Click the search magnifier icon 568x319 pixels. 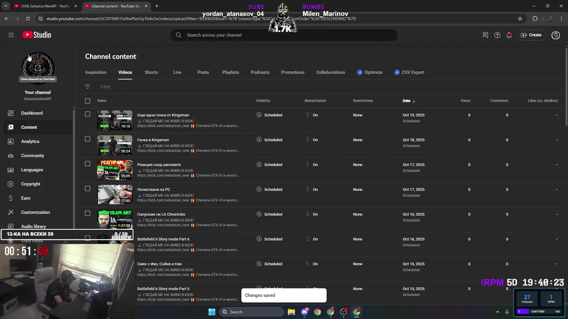pos(178,35)
